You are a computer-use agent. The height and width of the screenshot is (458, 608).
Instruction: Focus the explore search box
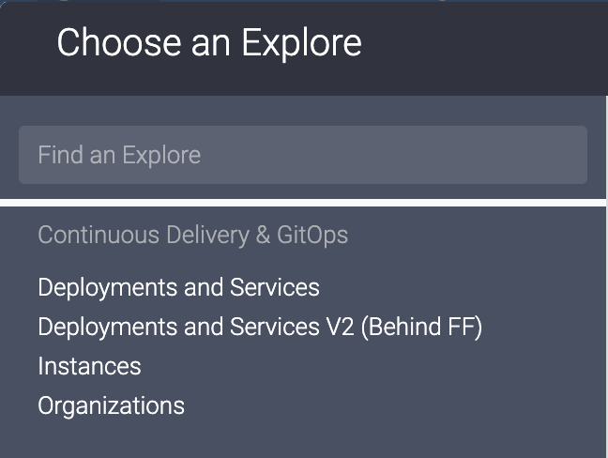(302, 155)
